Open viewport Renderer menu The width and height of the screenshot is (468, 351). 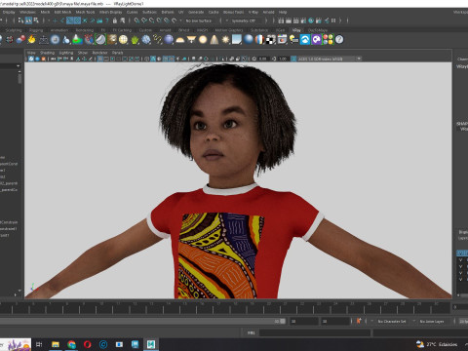tap(99, 53)
